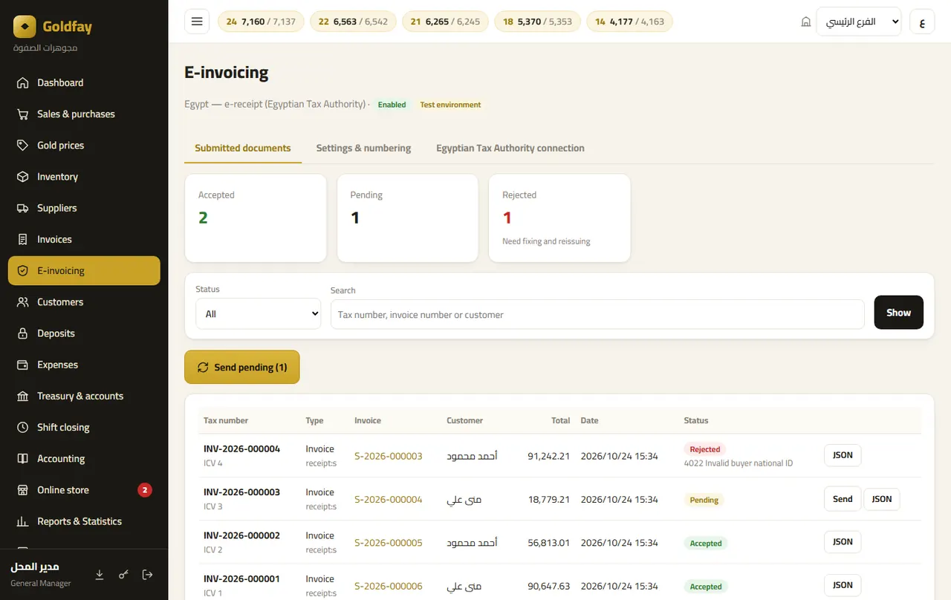Click the 18 karat price chip
This screenshot has height=600, width=951.
538,22
